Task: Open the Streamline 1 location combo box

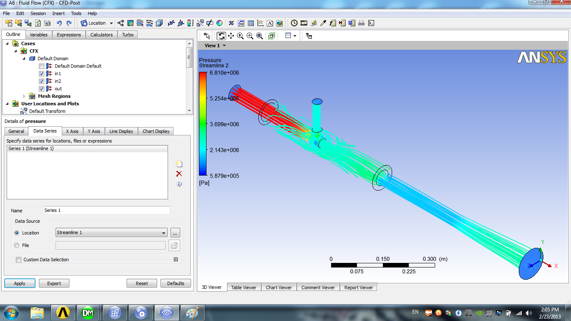Action: pyautogui.click(x=111, y=232)
